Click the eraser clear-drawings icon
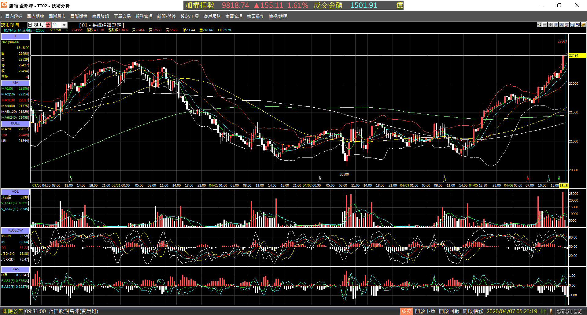 coord(567,25)
